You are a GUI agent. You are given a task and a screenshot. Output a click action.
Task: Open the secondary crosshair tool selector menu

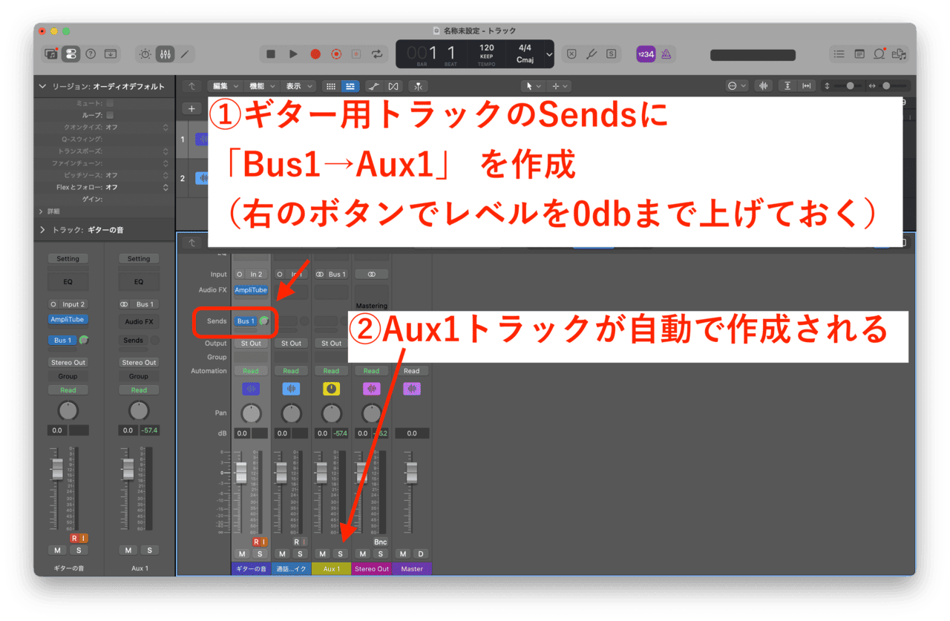coord(560,86)
